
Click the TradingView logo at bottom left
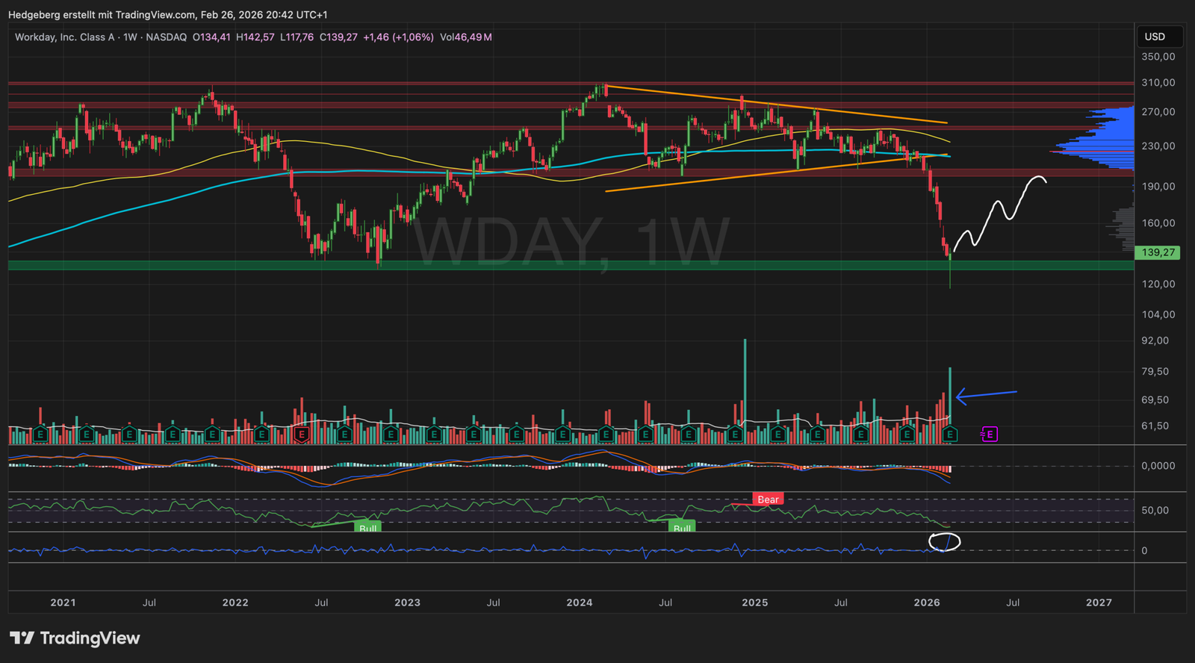click(75, 638)
